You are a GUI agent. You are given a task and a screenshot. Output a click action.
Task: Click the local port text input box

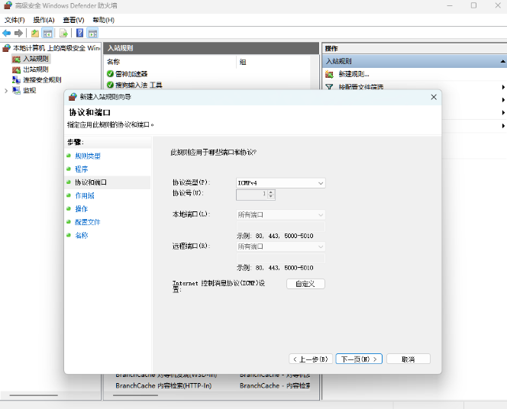point(281,227)
